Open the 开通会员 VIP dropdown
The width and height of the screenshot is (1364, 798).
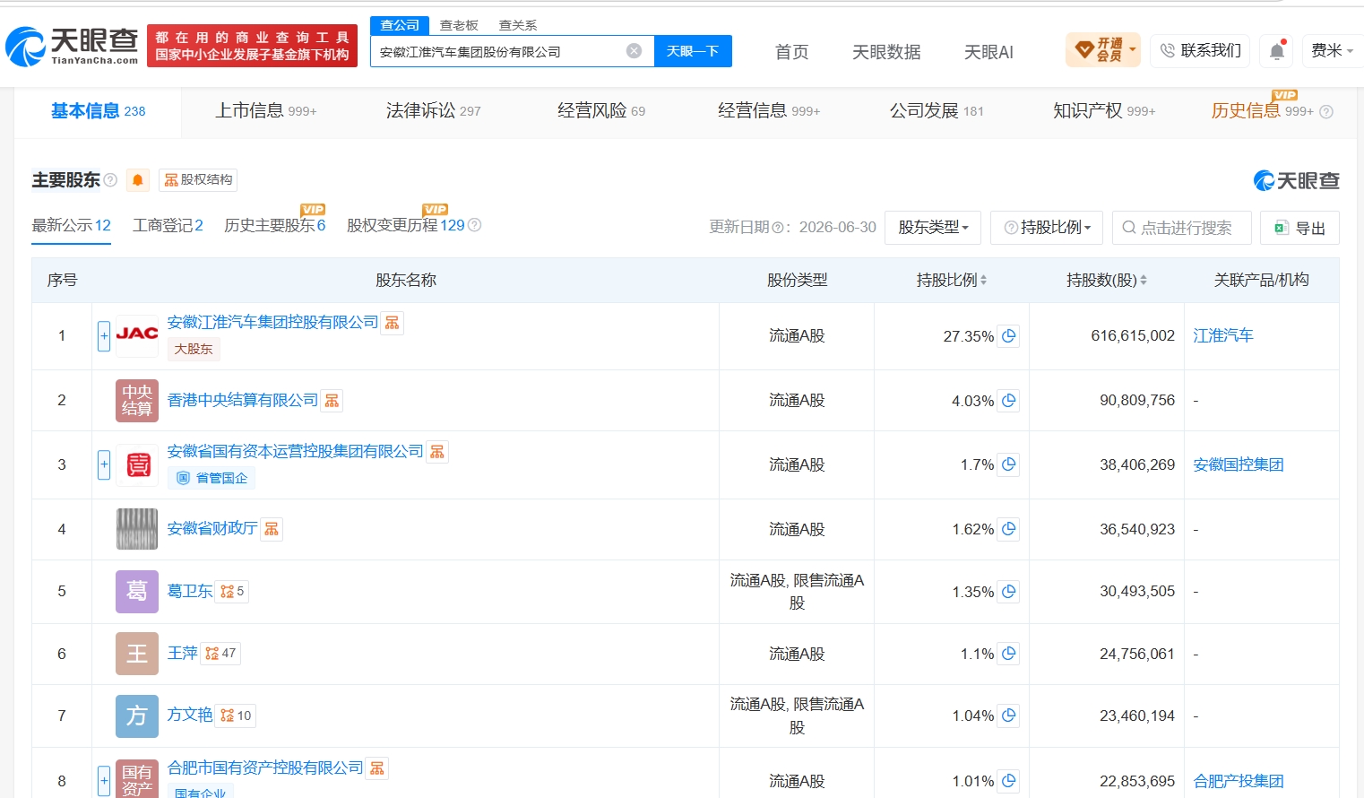coord(1103,50)
